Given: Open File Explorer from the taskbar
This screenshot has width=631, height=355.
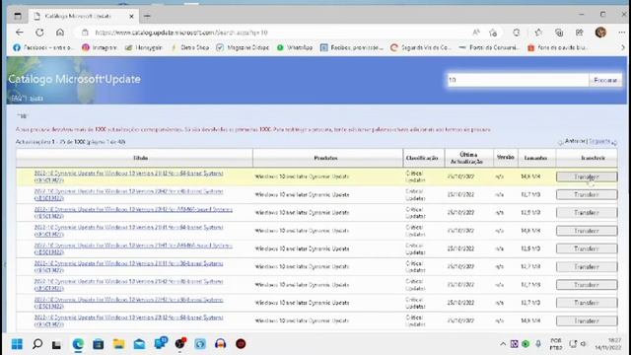Looking at the screenshot, I should [118, 344].
